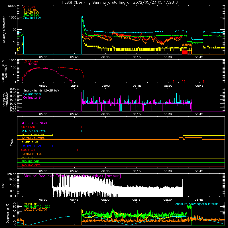The height and width of the screenshot is (228, 228).
Task: Click the 06:45 time label below flags panel
Action: tap(199, 171)
